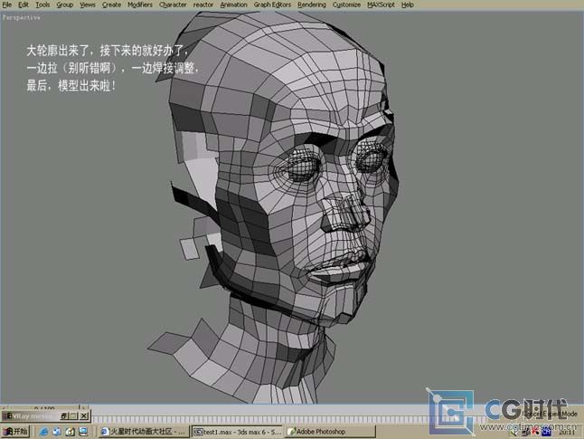Click the second quick launch icon

[57, 432]
